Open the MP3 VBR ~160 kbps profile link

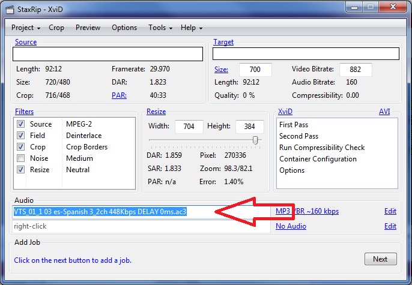[307, 211]
